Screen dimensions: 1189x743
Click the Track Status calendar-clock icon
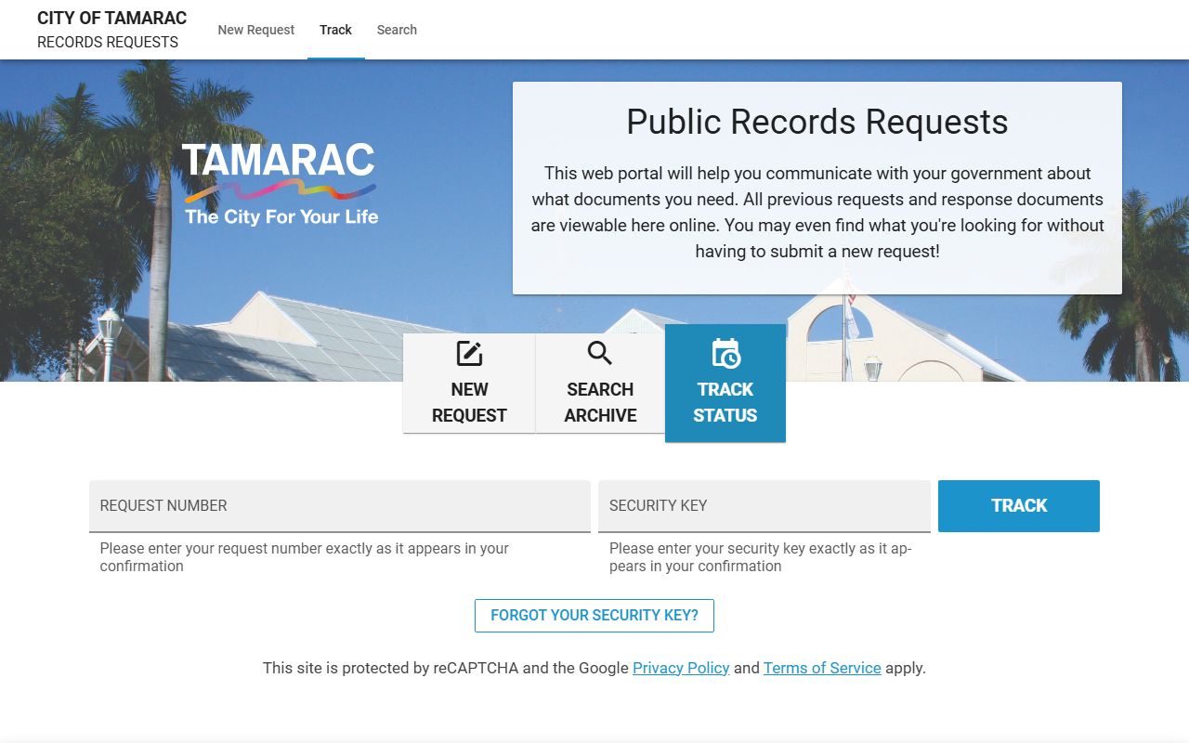(x=725, y=354)
